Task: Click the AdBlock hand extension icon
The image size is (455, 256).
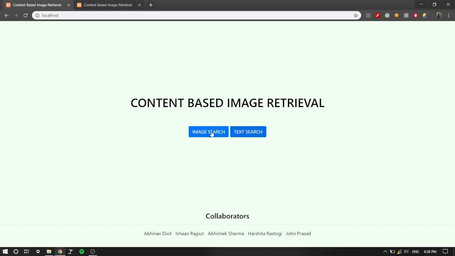Action: 415,15
